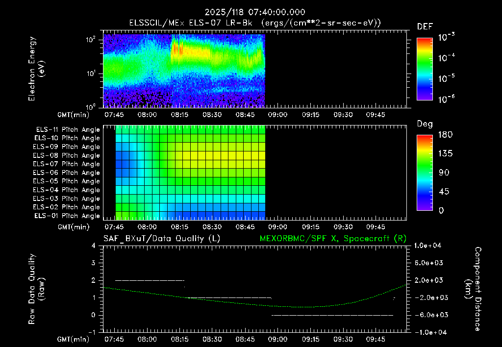
Task: Click the green spacecraft orbit curve near 09:15
Action: (x=310, y=307)
